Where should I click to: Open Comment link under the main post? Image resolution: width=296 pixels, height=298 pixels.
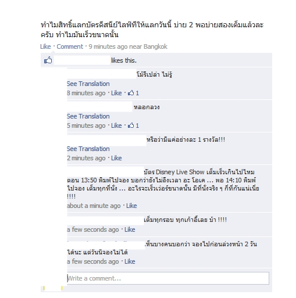pos(70,46)
